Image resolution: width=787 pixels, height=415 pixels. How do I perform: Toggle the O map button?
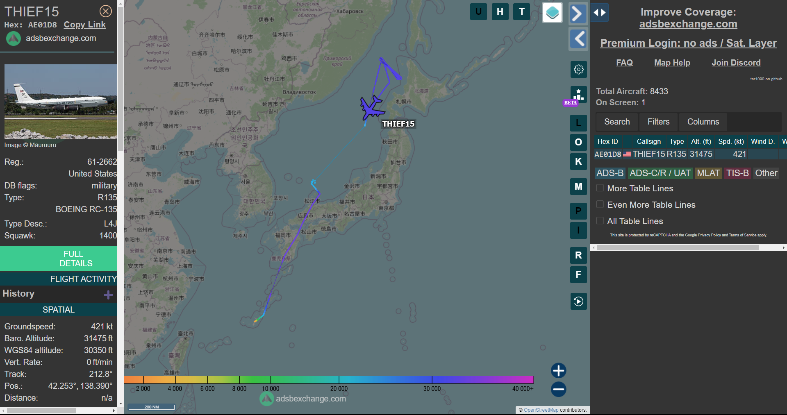pyautogui.click(x=578, y=142)
